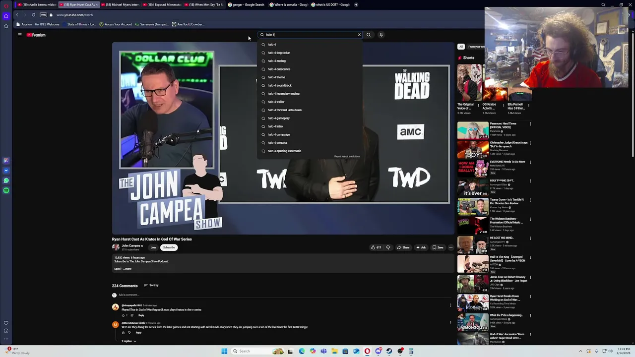Switch to 'I Exposed Minnesota' tab

[x=162, y=4]
